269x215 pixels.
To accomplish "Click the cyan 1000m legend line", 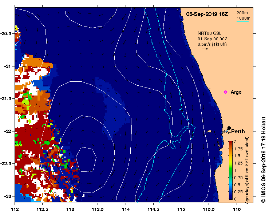I will point(242,21).
